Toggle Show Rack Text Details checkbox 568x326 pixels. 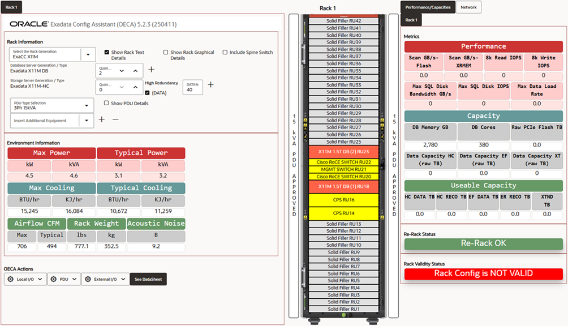[106, 52]
